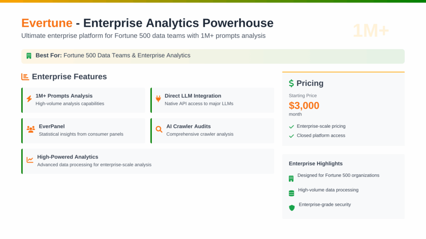Screen dimensions: 426x239
Task: Click the database icon for High-volume data processing
Action: click(291, 193)
